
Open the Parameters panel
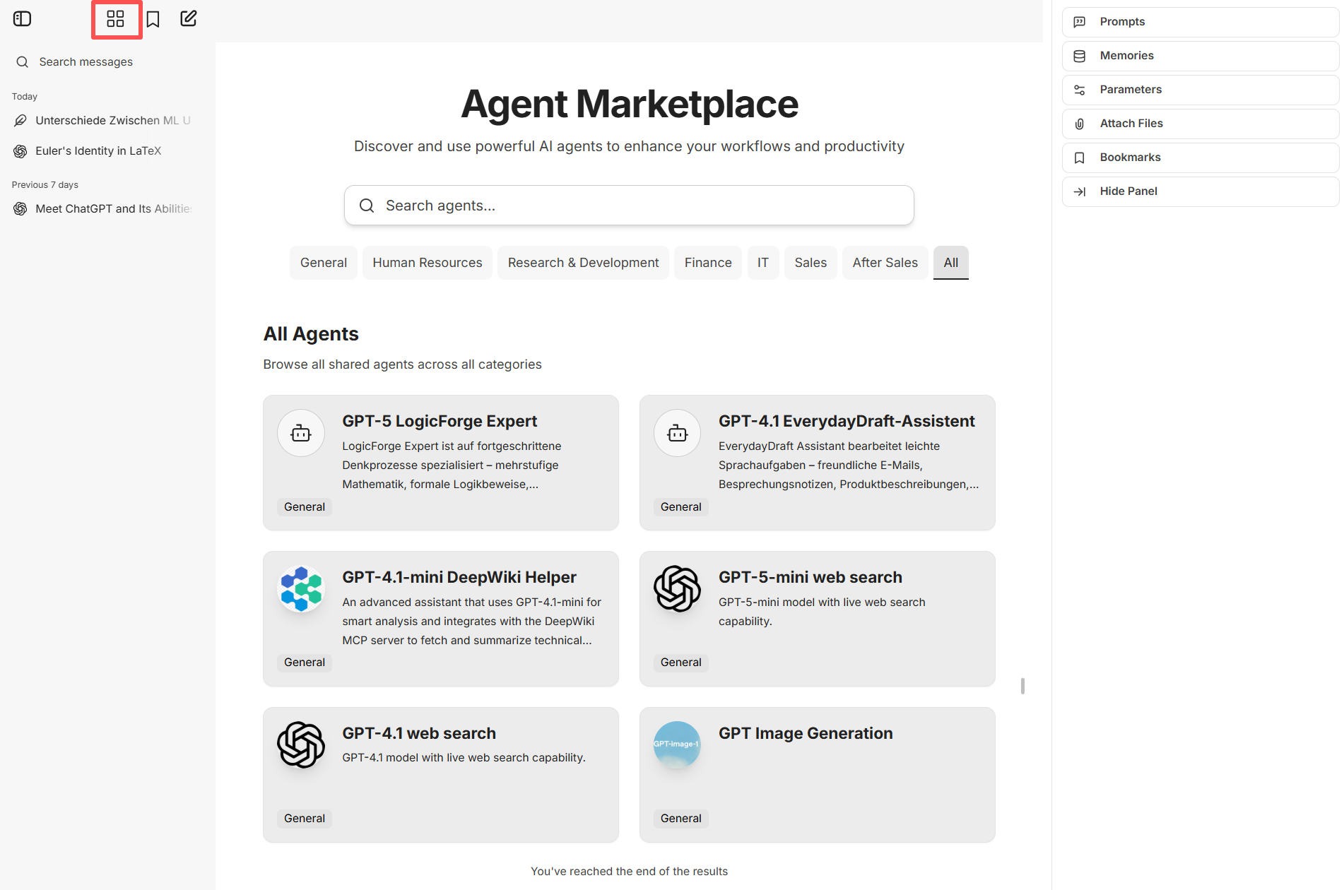1200,90
